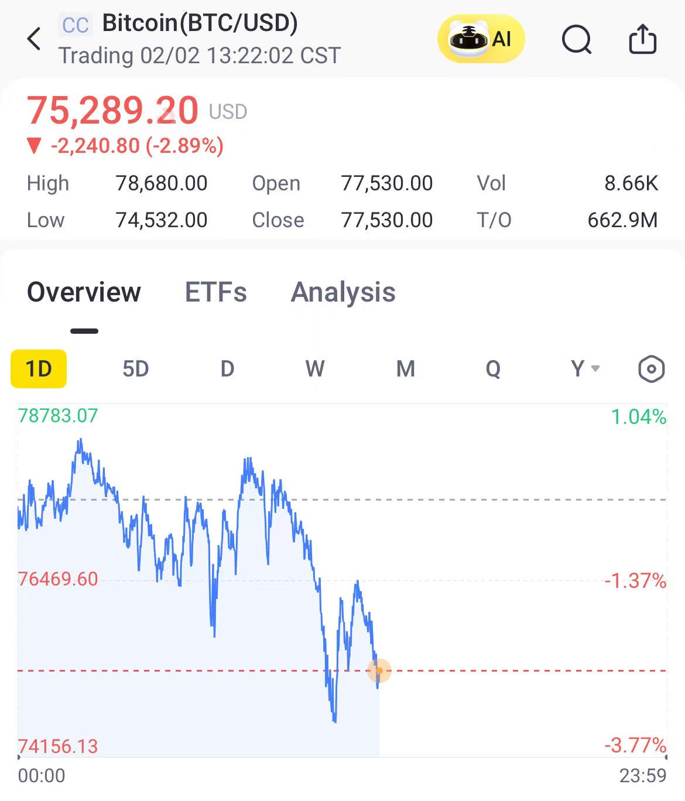Switch to the ETFs tab
The image size is (685, 801).
click(x=215, y=292)
